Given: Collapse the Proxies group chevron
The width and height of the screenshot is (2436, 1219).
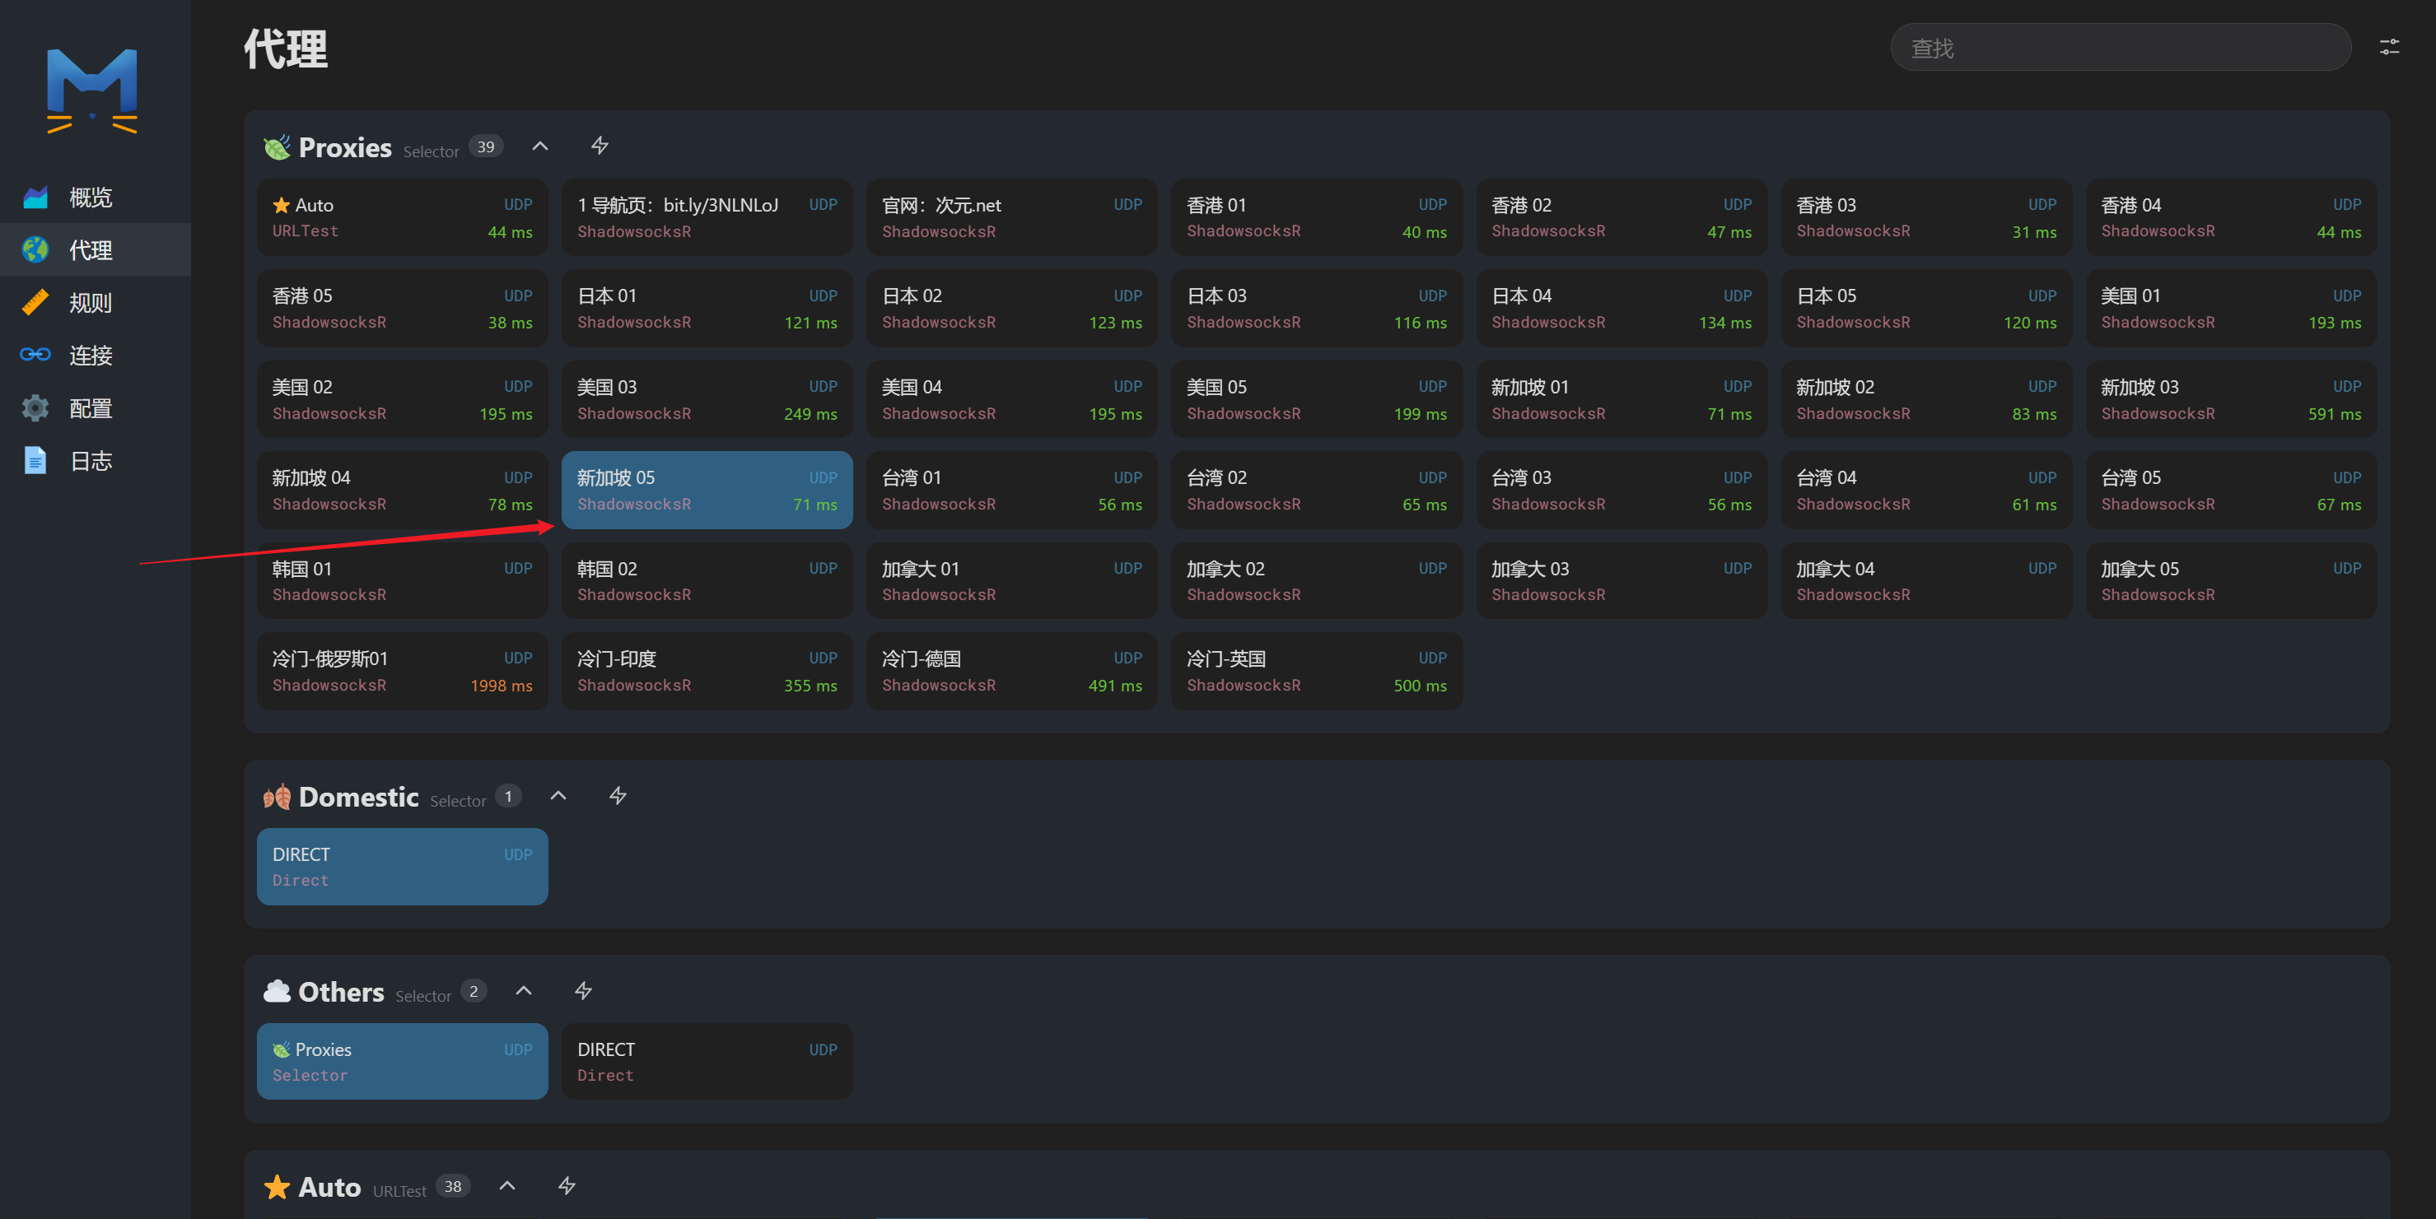Looking at the screenshot, I should pos(540,146).
